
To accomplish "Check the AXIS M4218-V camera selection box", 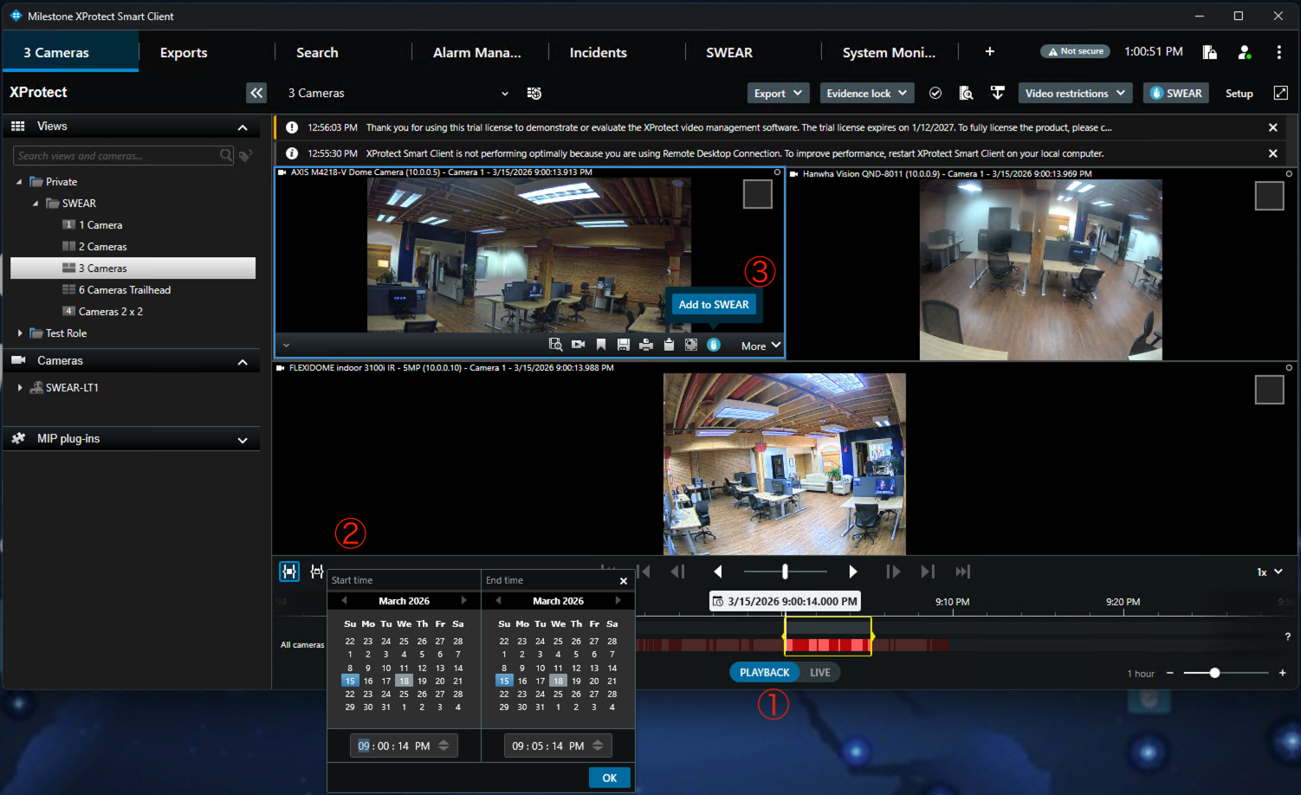I will pyautogui.click(x=757, y=194).
